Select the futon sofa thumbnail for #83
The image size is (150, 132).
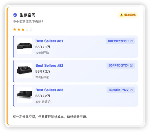pyautogui.click(x=24, y=95)
